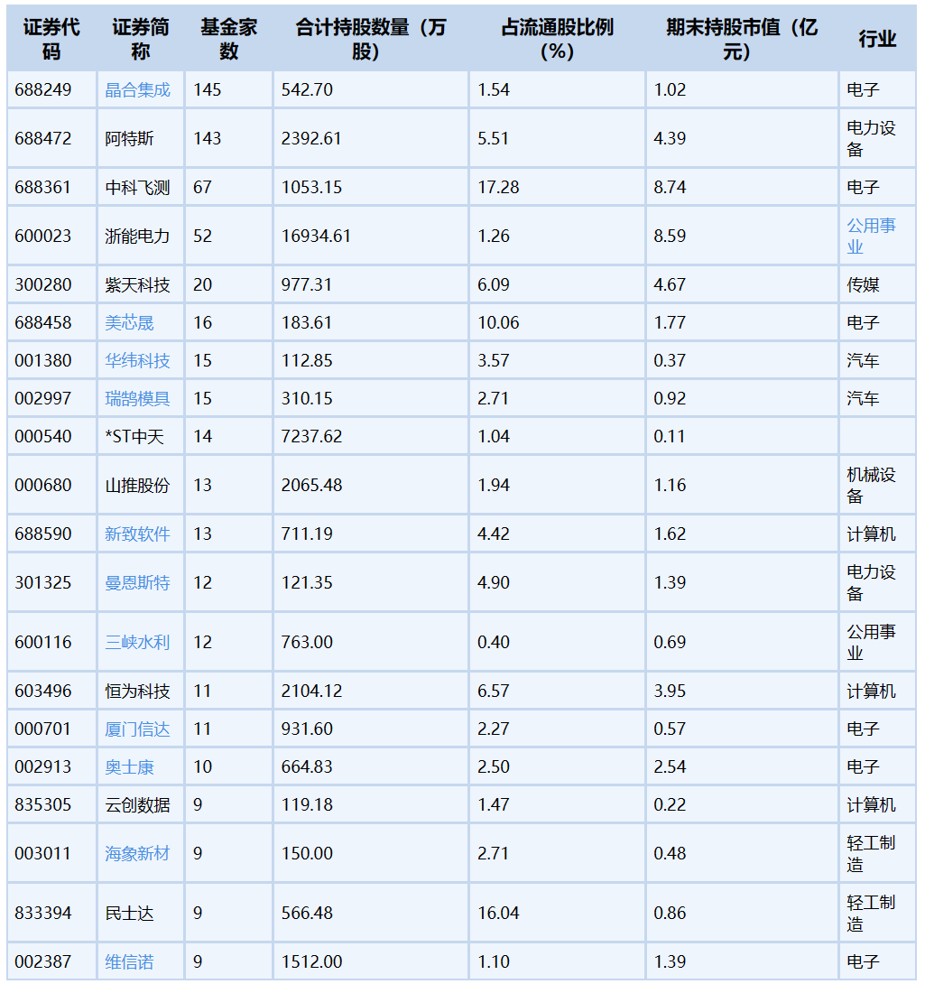925x984 pixels.
Task: Select stock code 688361
Action: tap(42, 187)
